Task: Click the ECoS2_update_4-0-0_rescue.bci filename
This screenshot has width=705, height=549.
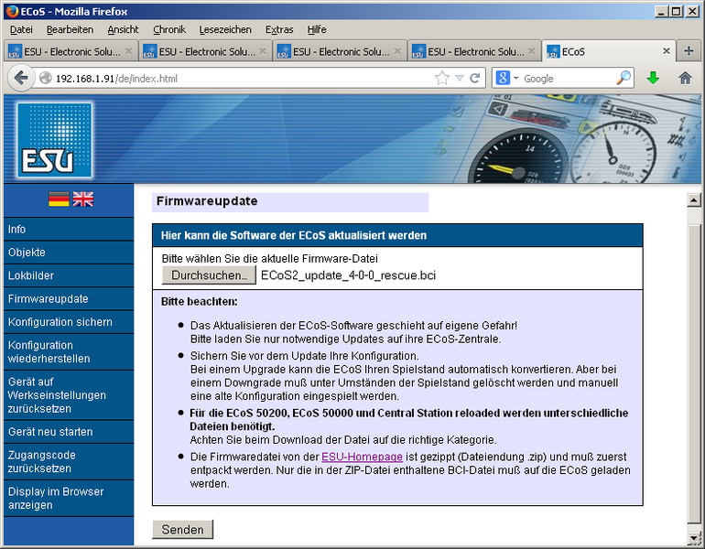Action: [349, 275]
